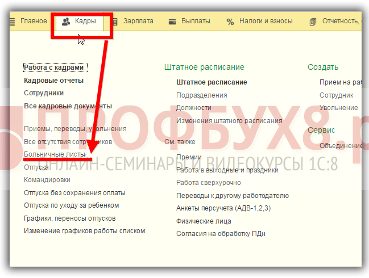The height and width of the screenshot is (278, 369).
Task: Open Командировки
Action: [47, 180]
